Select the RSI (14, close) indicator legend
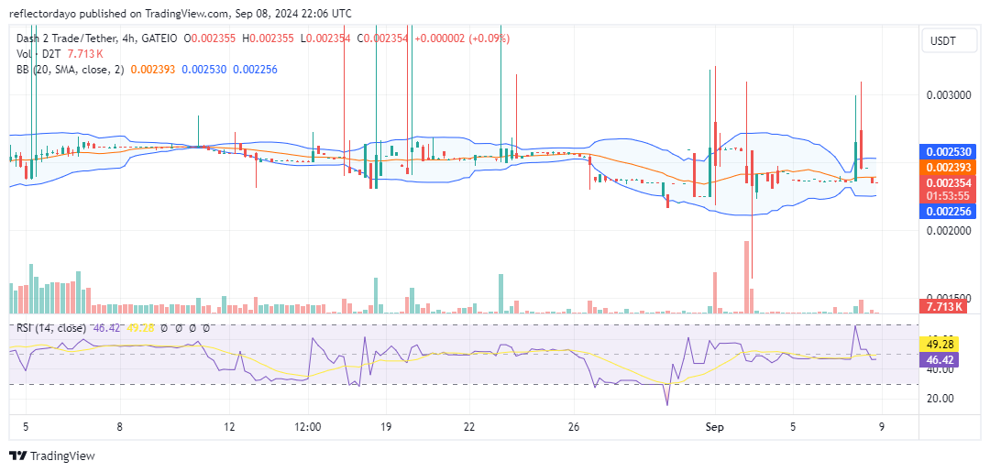 click(51, 329)
